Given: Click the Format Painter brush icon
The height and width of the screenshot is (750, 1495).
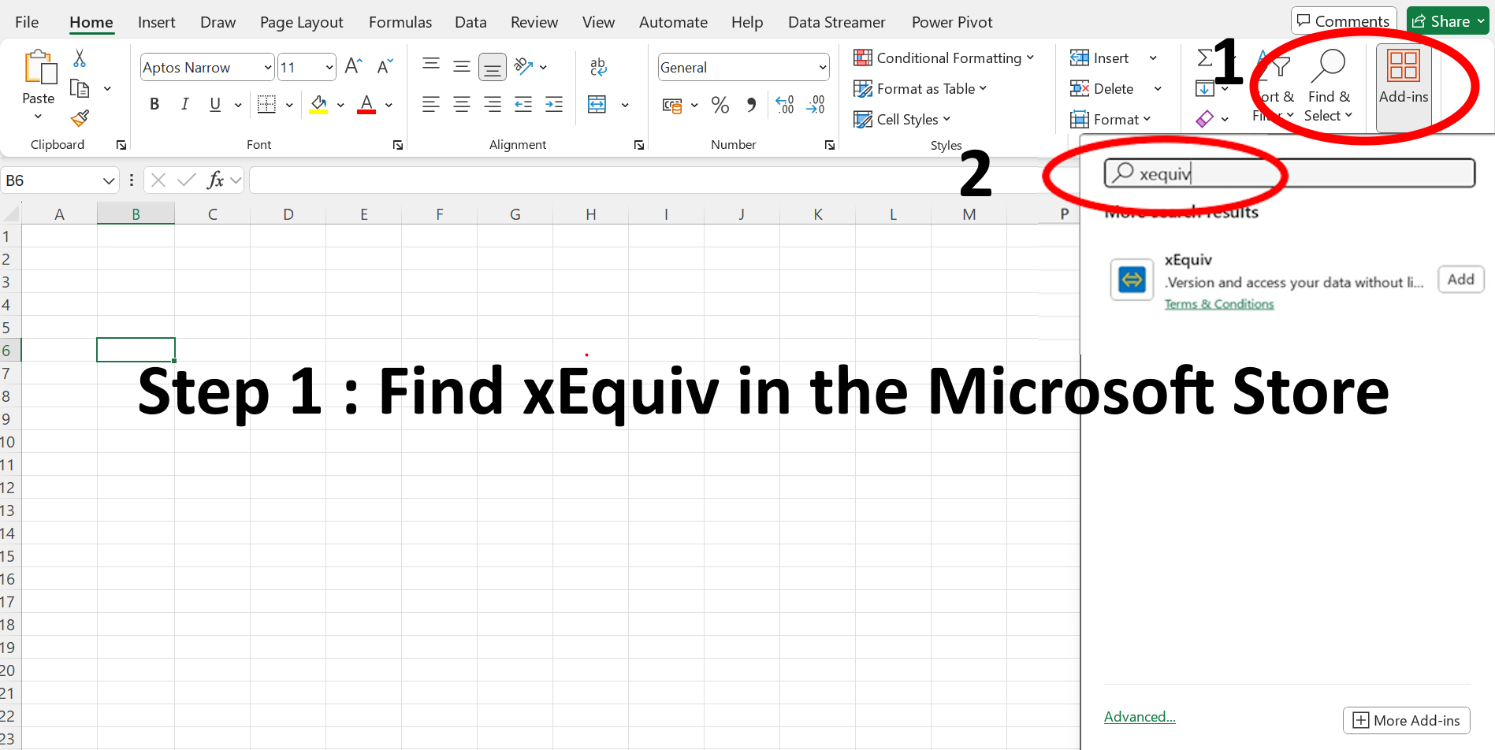Looking at the screenshot, I should click(x=80, y=119).
